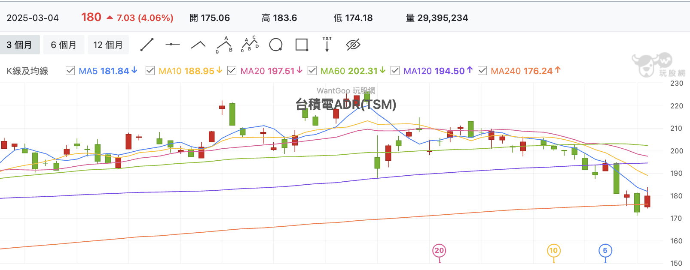Uncheck the MA5 moving average checkbox

70,71
